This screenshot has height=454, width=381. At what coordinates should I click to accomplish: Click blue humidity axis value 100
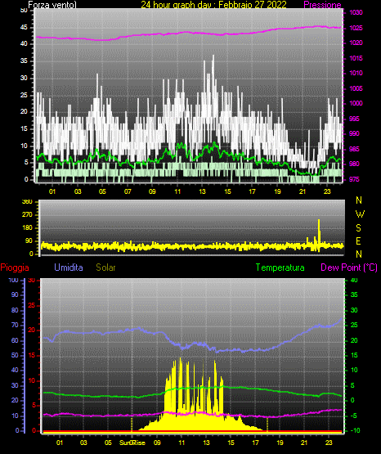click(x=13, y=281)
